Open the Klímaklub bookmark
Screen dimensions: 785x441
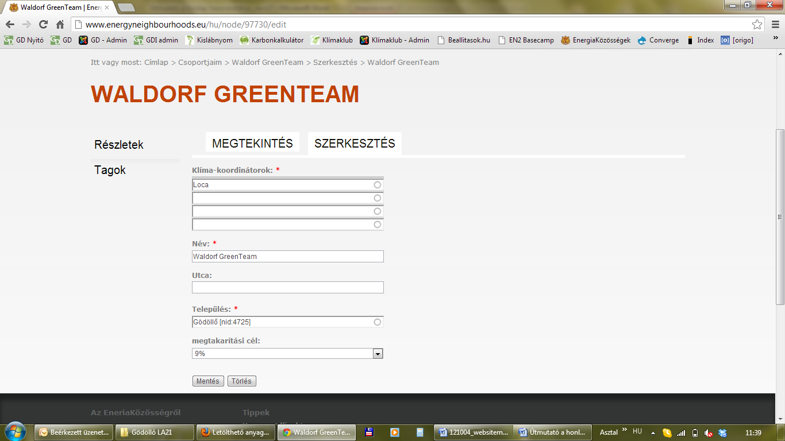332,40
